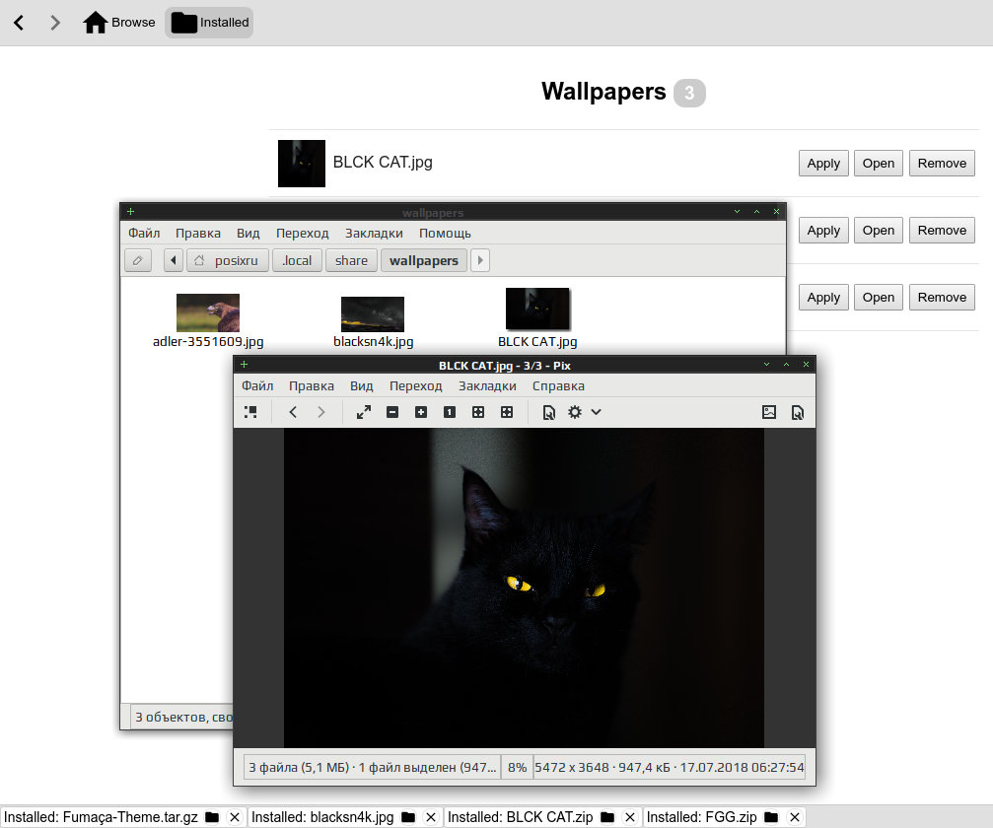This screenshot has height=828, width=993.
Task: Open the BLCK CAT.jpg wallpaper
Action: 879,164
